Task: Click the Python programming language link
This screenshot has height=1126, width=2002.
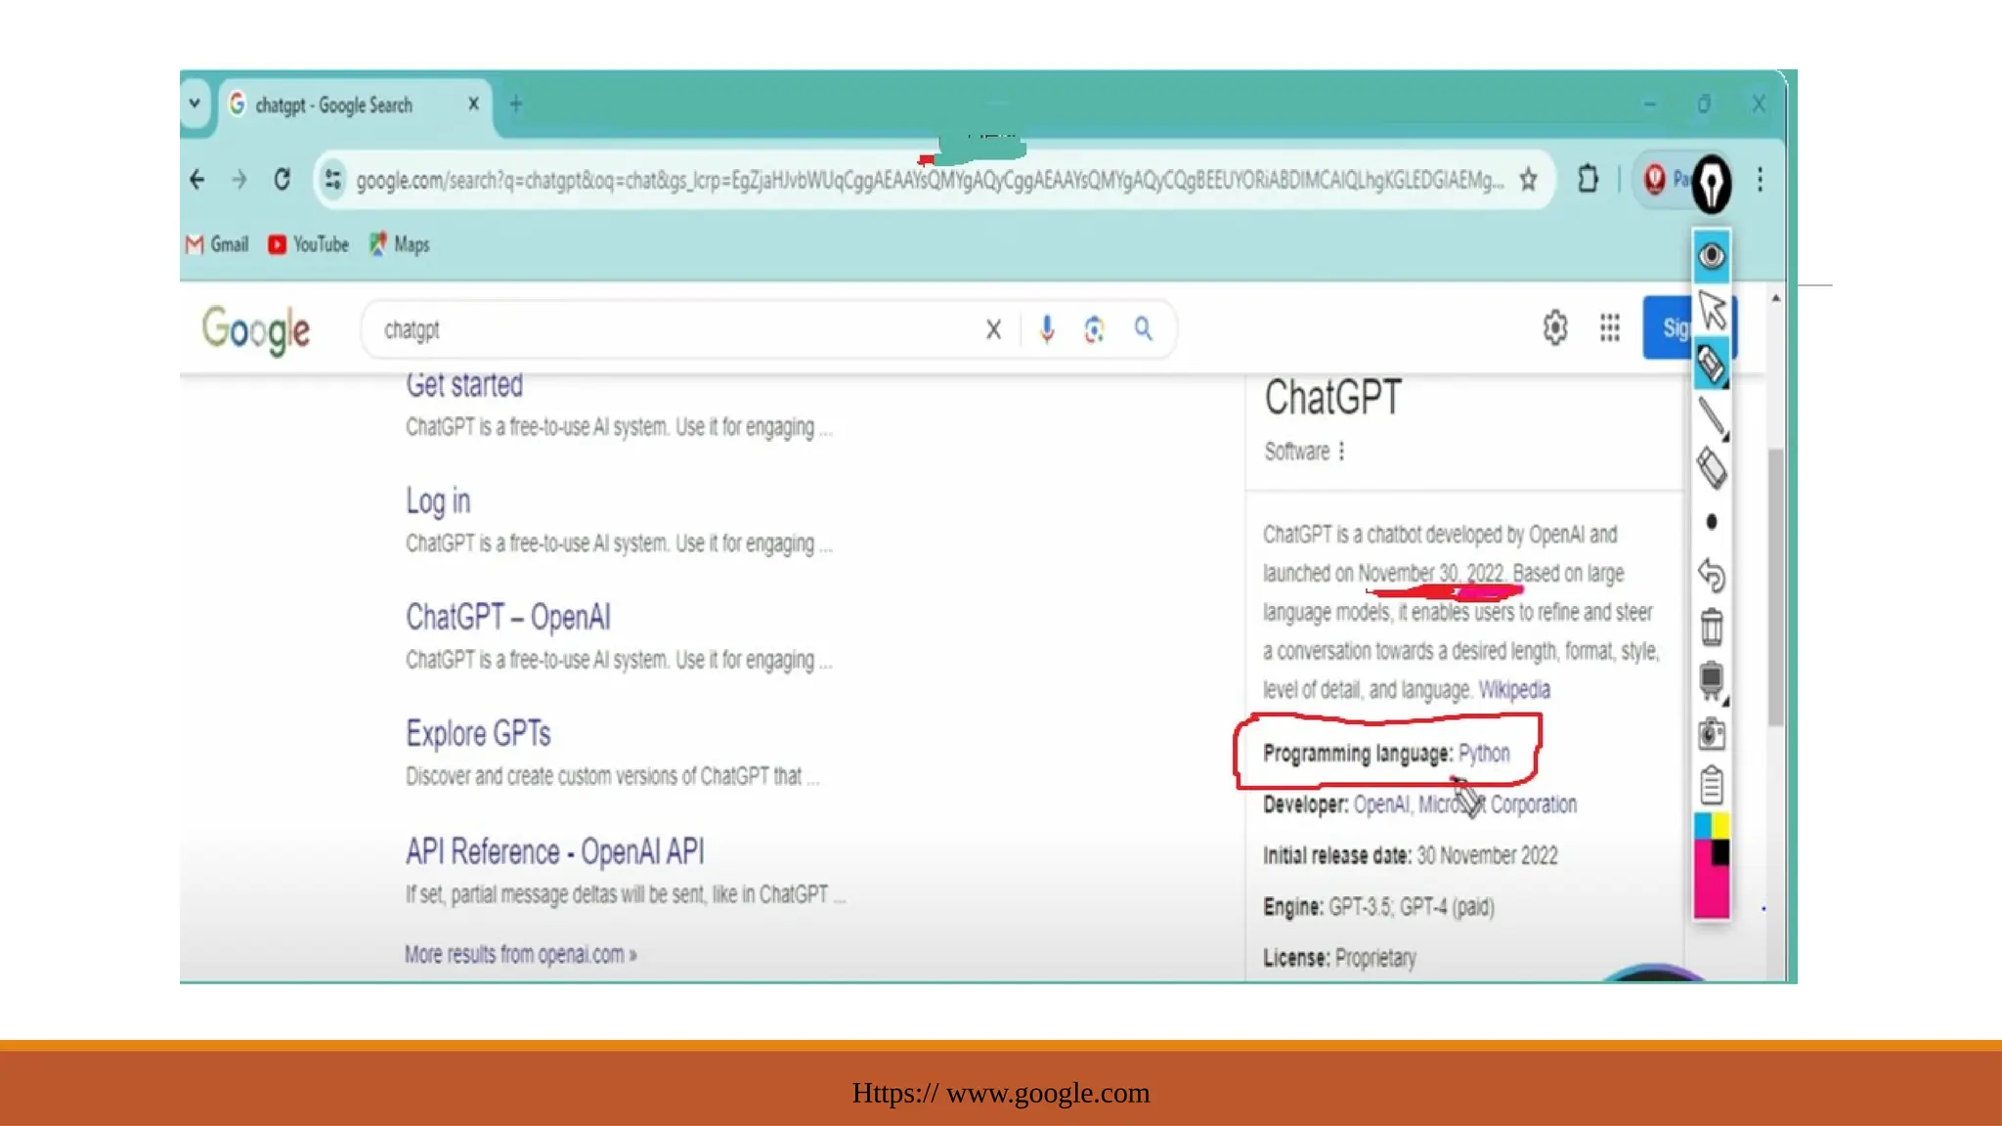Action: [1484, 753]
